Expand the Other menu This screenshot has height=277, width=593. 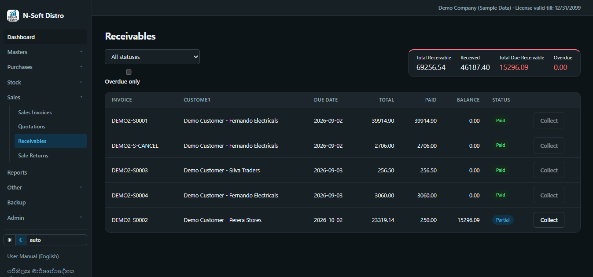pyautogui.click(x=45, y=187)
